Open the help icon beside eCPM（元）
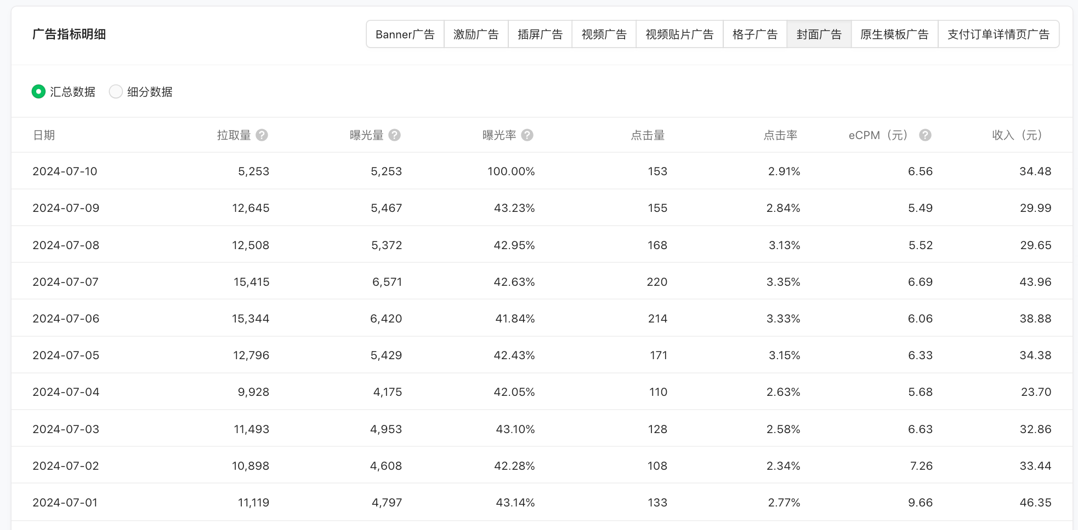 point(925,135)
